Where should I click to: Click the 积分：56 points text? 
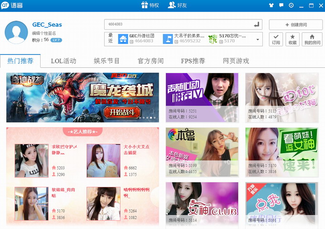[41, 40]
